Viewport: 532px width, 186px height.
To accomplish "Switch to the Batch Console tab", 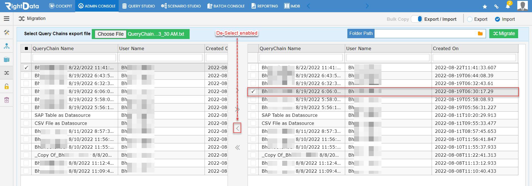I will click(x=226, y=6).
